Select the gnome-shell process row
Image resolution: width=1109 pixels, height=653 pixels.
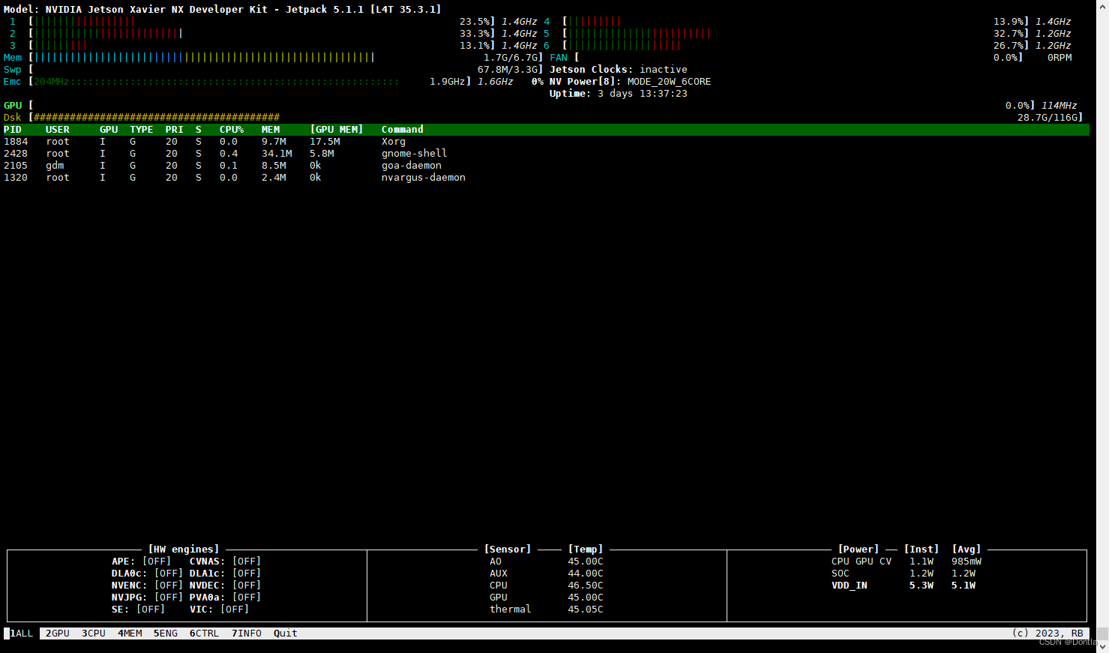(x=546, y=154)
